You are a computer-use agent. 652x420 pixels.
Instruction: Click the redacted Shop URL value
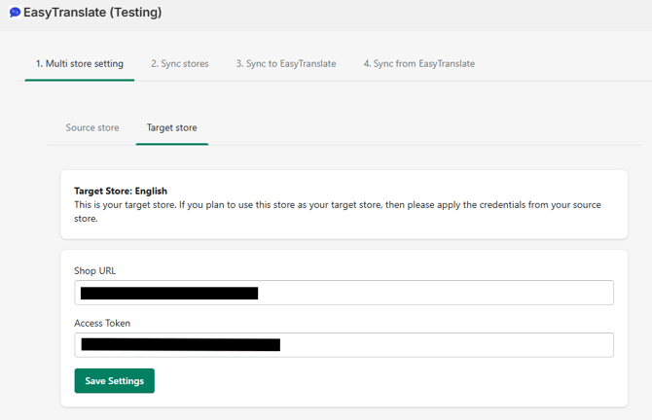point(168,293)
